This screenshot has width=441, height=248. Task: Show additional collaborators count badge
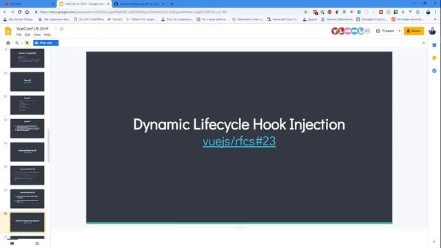[x=367, y=31]
